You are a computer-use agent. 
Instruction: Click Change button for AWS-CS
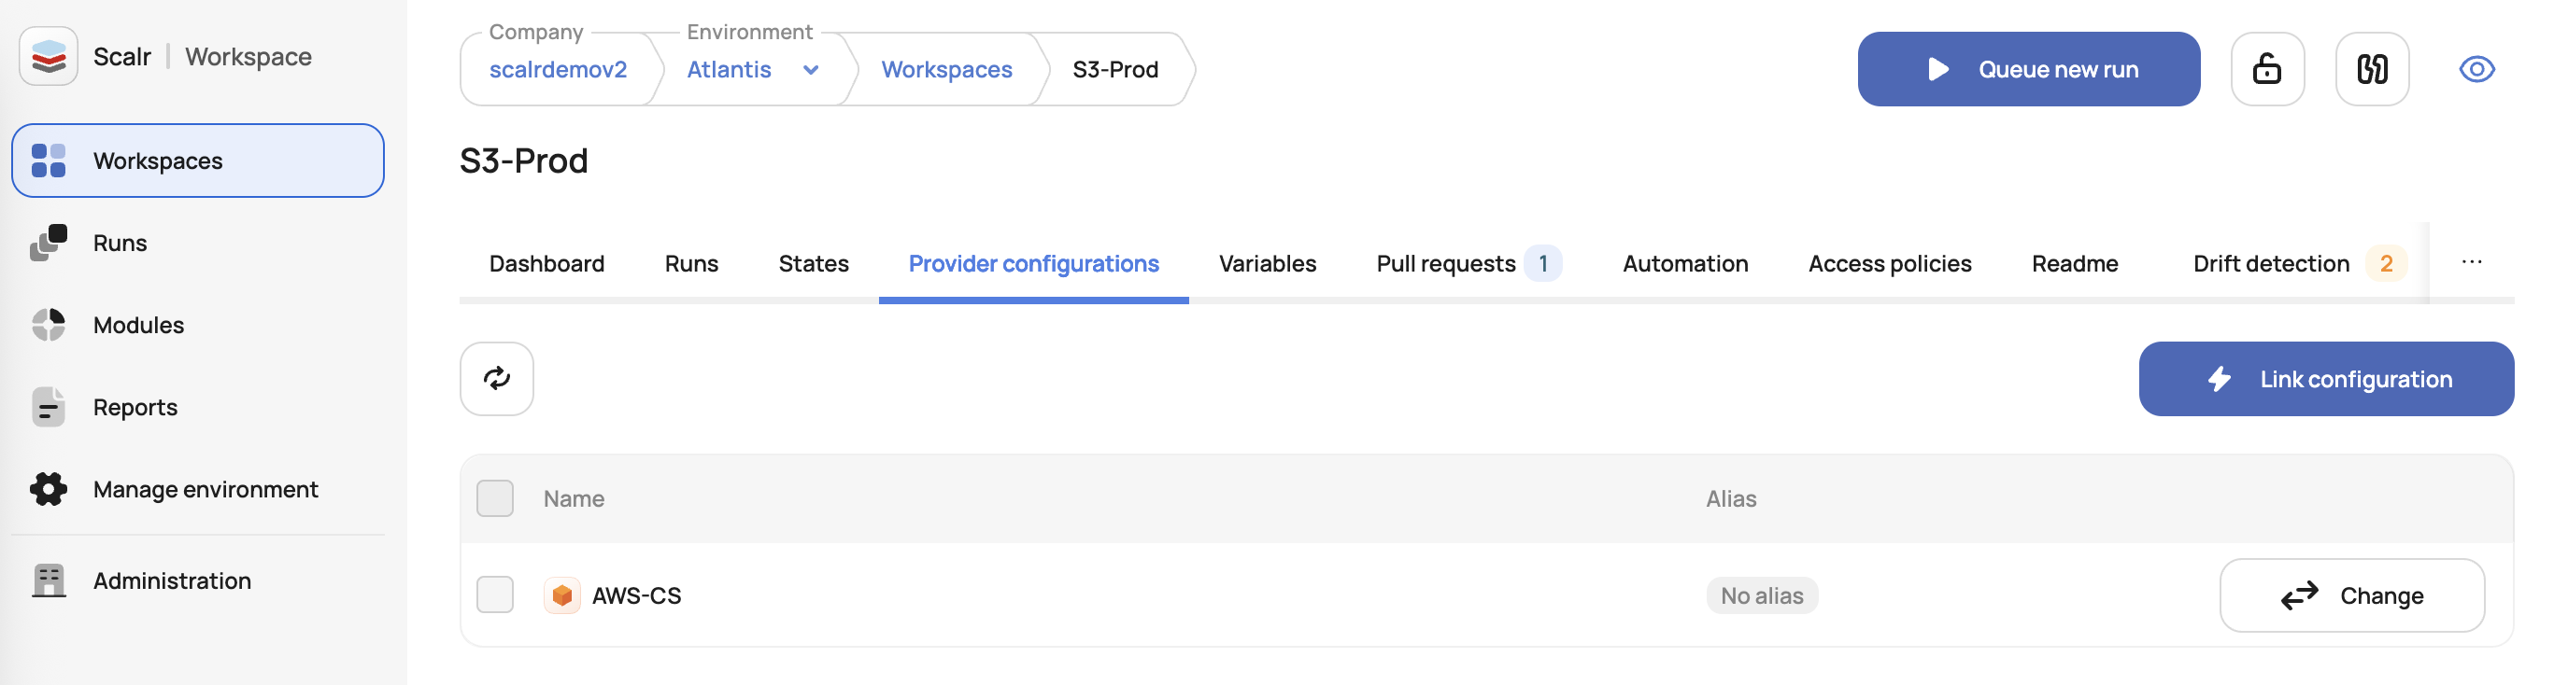tap(2350, 596)
